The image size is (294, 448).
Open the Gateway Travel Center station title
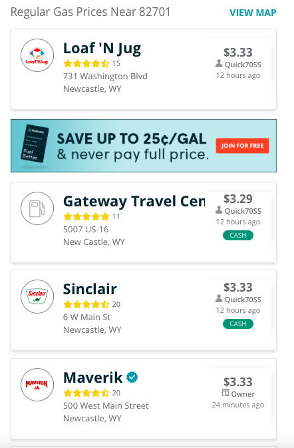pyautogui.click(x=134, y=201)
